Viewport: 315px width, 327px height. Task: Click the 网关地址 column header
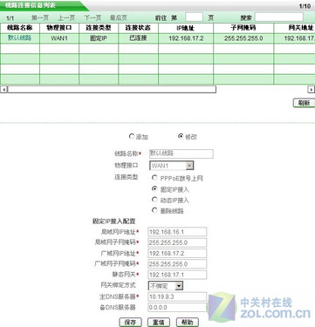295,28
